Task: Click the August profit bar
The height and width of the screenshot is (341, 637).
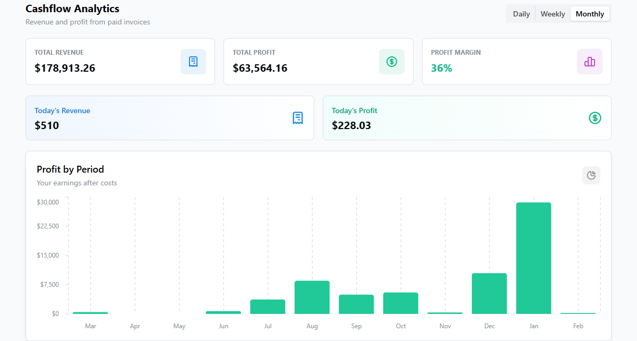Action: tap(312, 296)
